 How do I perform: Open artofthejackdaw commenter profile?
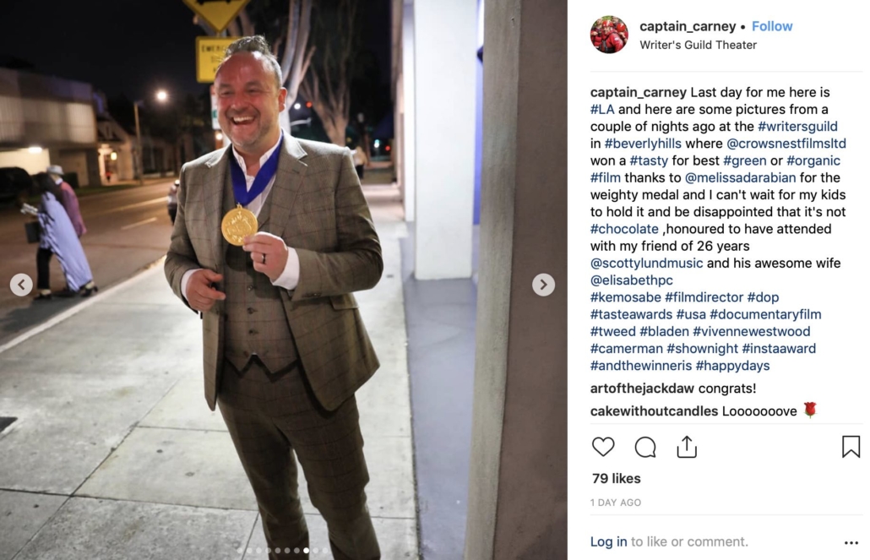tap(642, 389)
